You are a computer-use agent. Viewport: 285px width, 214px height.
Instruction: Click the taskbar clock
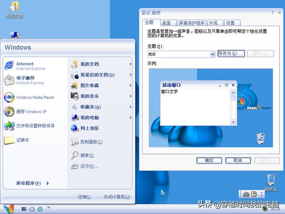click(x=275, y=209)
